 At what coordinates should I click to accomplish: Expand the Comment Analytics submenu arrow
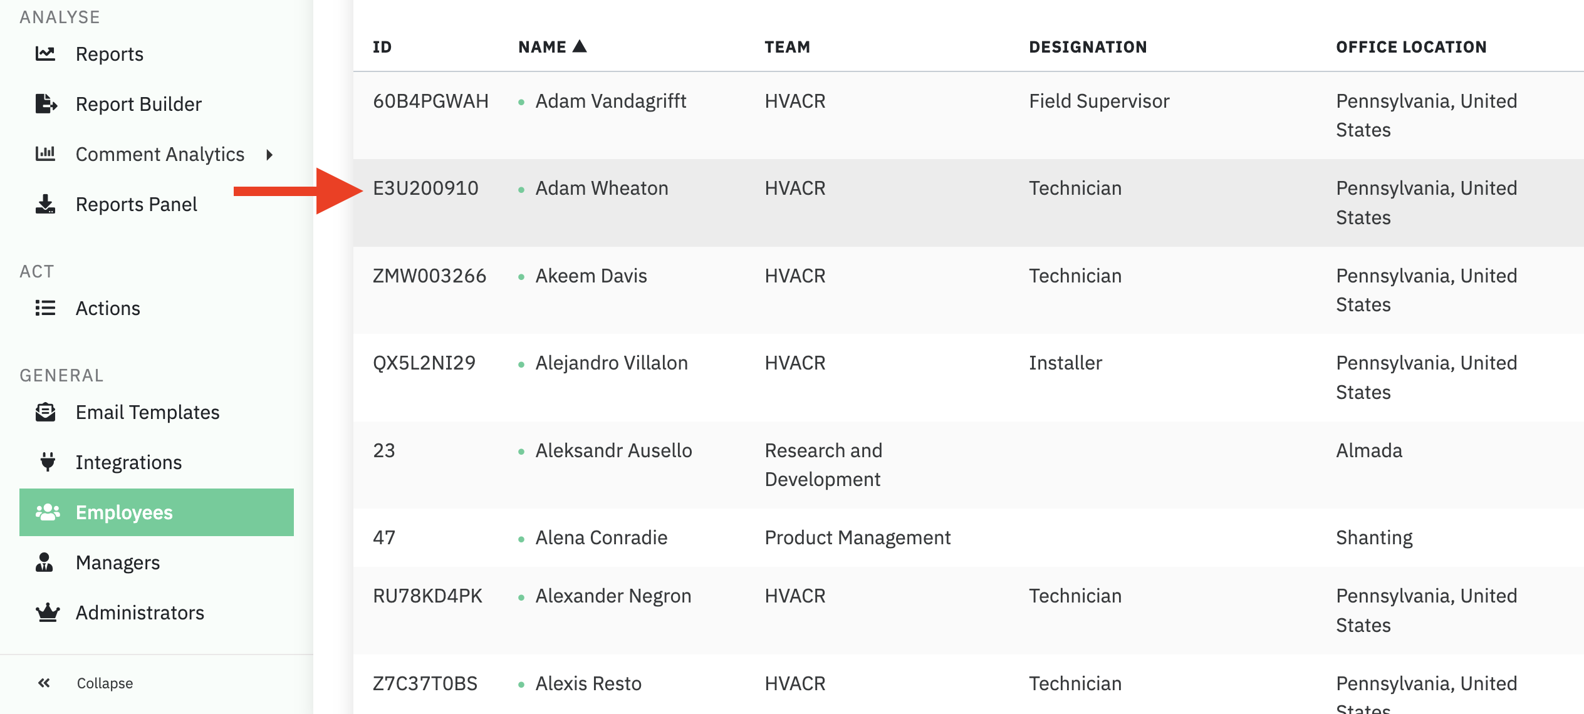(269, 154)
